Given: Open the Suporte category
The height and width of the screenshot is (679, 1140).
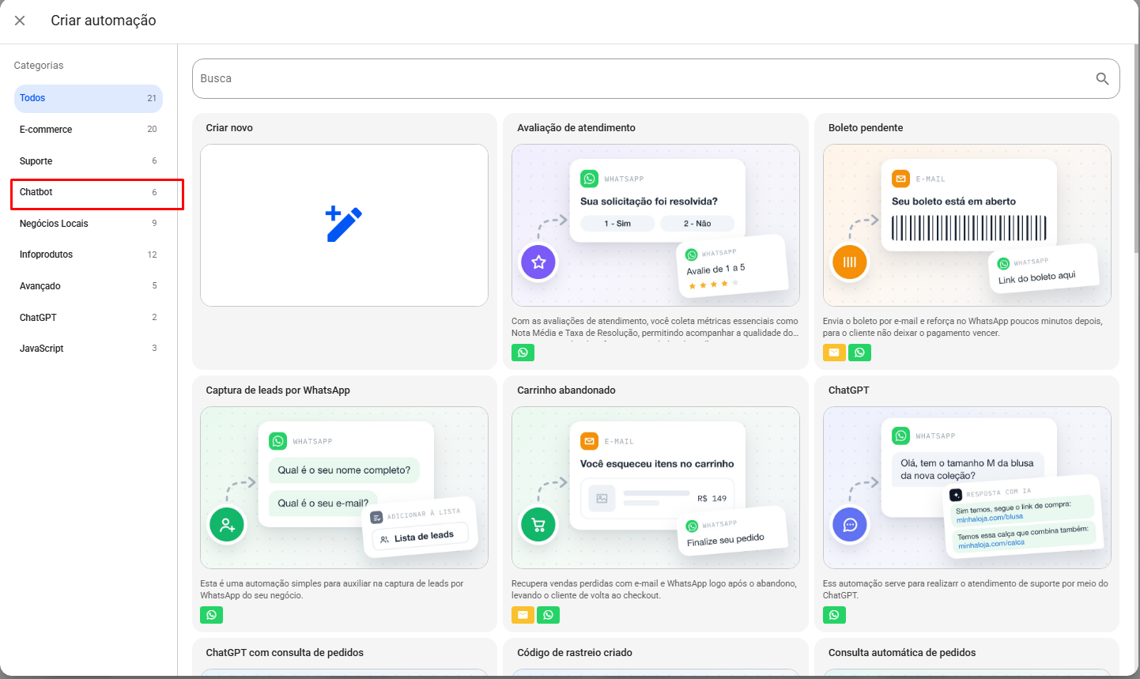Looking at the screenshot, I should [89, 161].
